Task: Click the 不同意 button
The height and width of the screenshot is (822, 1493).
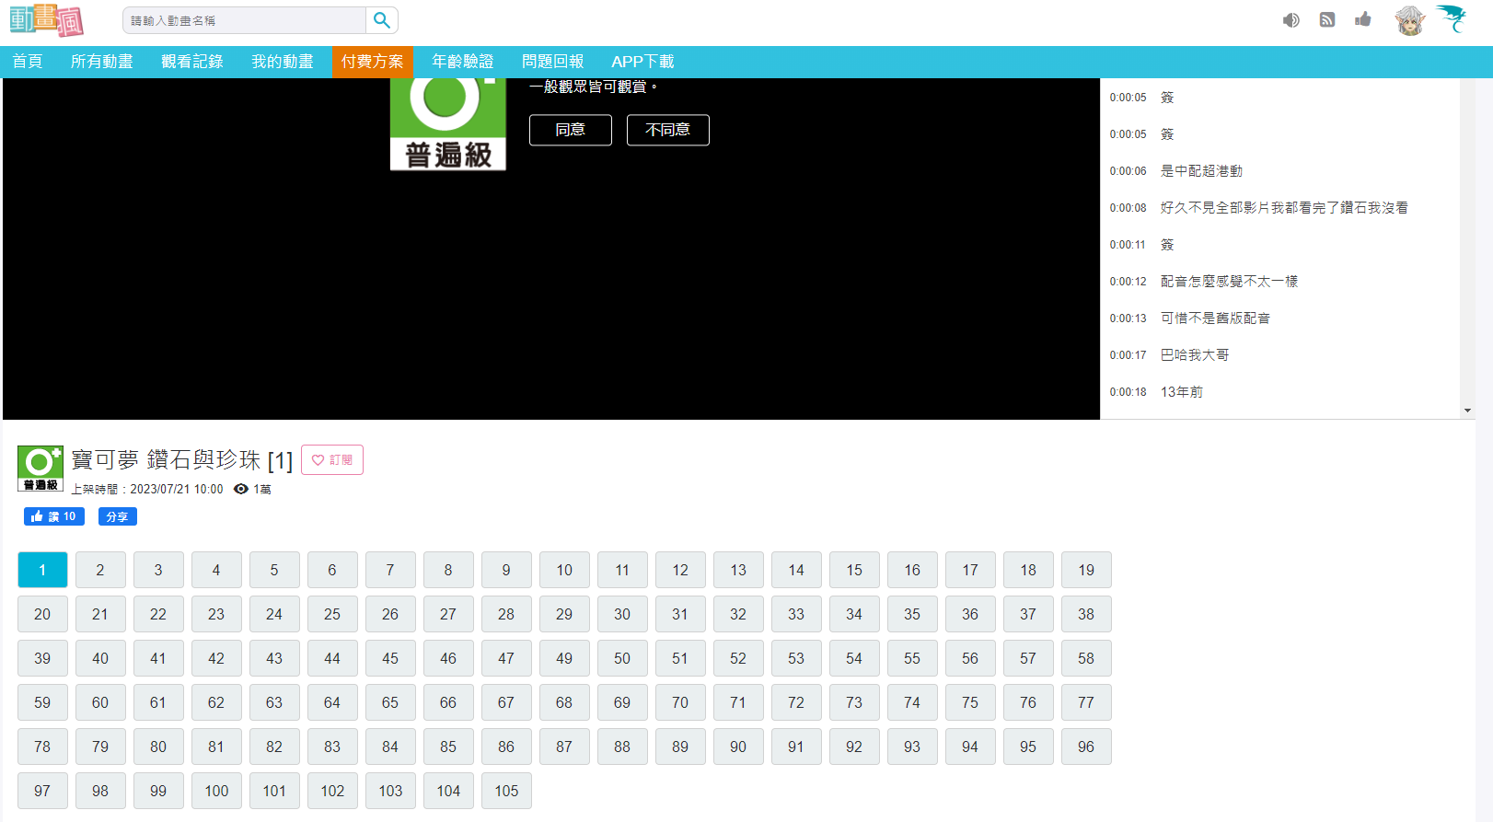Action: pyautogui.click(x=668, y=130)
